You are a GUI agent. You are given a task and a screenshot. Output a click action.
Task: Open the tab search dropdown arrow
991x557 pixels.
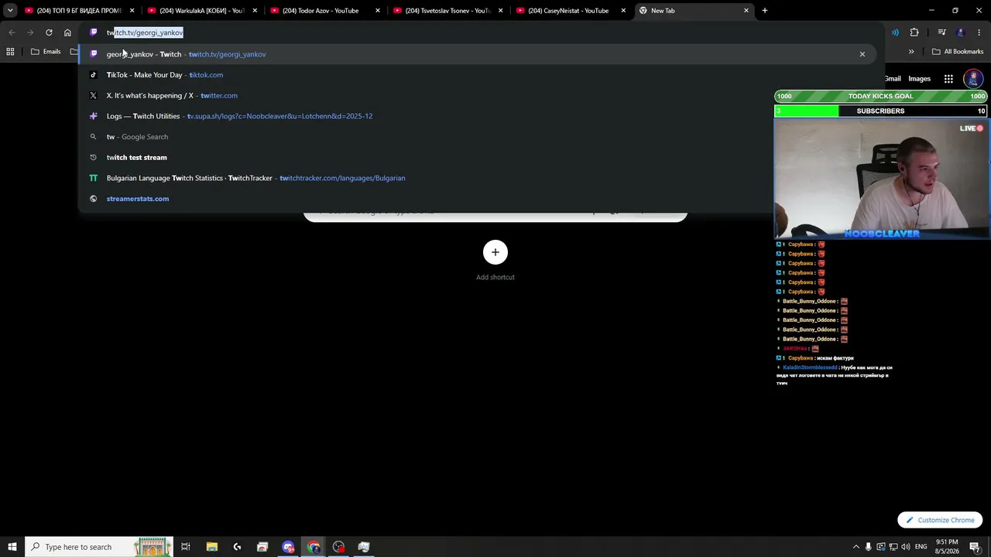click(x=10, y=11)
